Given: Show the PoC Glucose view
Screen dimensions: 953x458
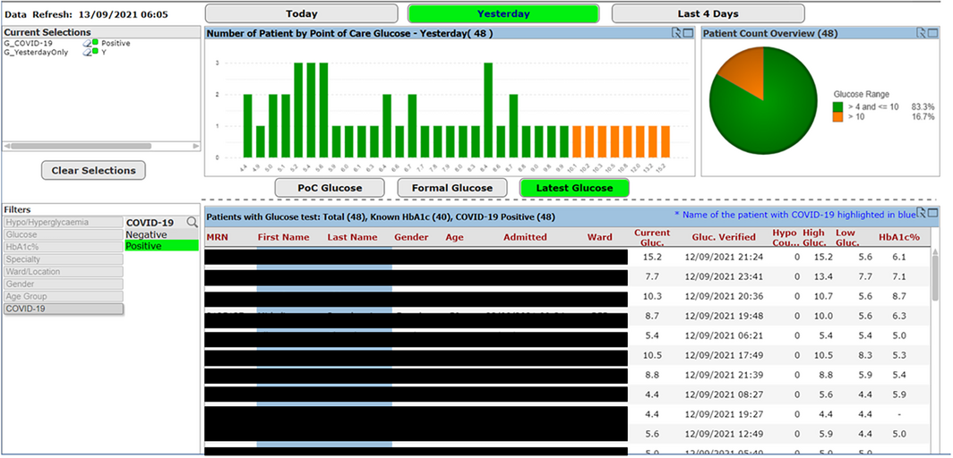Looking at the screenshot, I should click(x=330, y=188).
